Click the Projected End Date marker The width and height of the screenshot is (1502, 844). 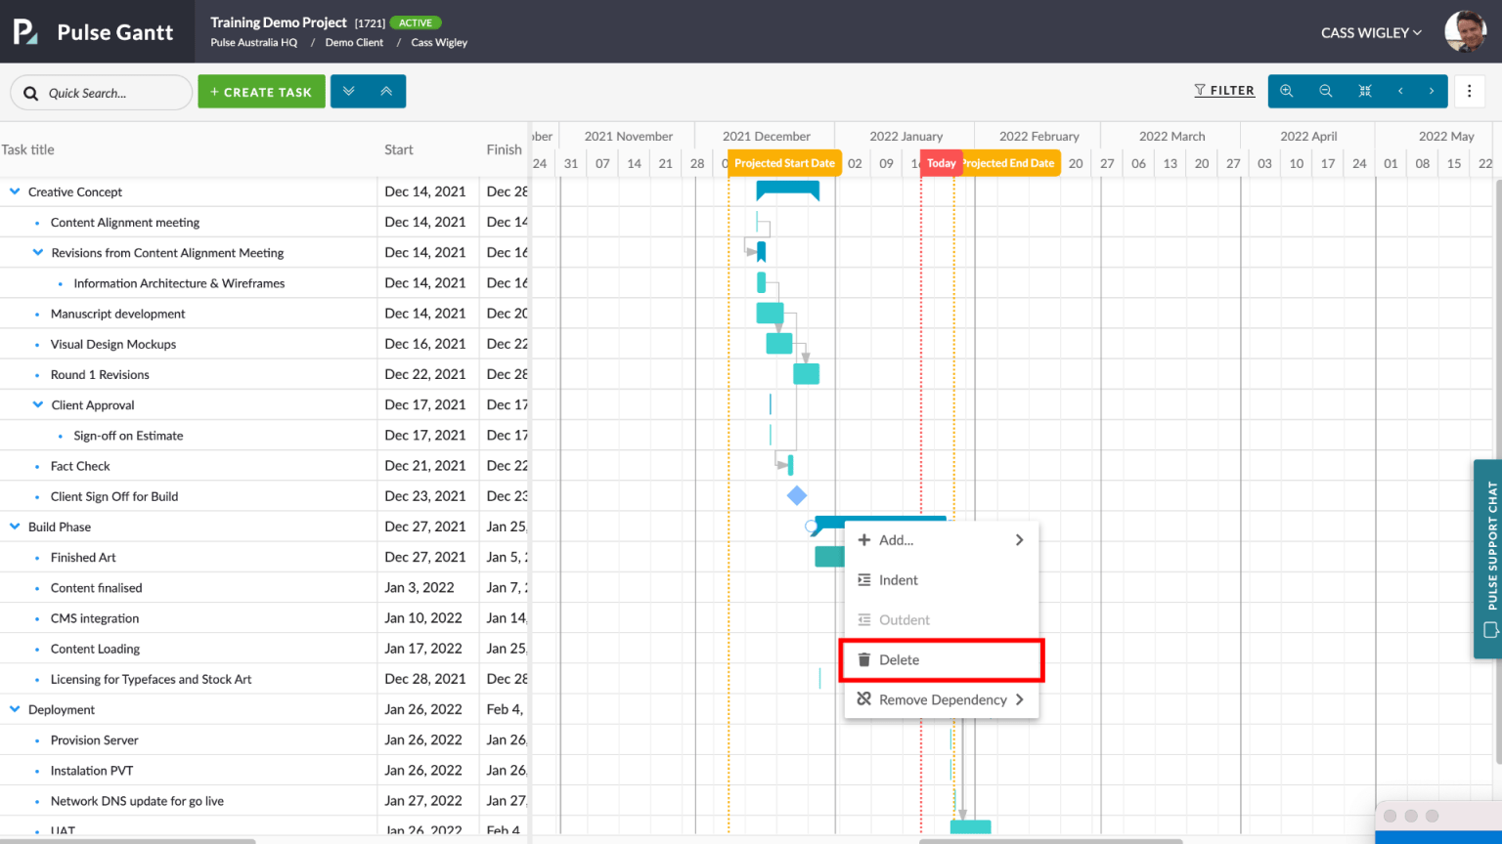click(x=1010, y=163)
